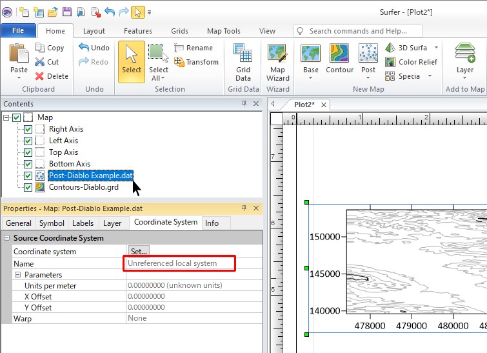Viewport: 487px width, 353px height.
Task: Switch to the View ribbon tab
Action: click(267, 31)
